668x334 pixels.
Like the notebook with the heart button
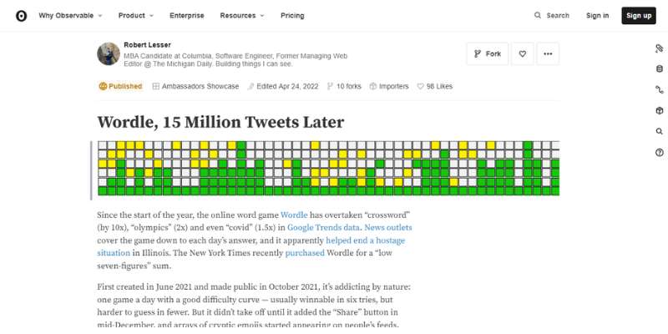click(x=523, y=53)
